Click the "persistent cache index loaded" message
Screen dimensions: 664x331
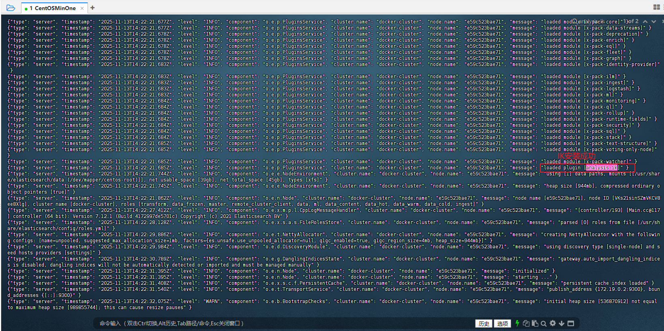599,283
